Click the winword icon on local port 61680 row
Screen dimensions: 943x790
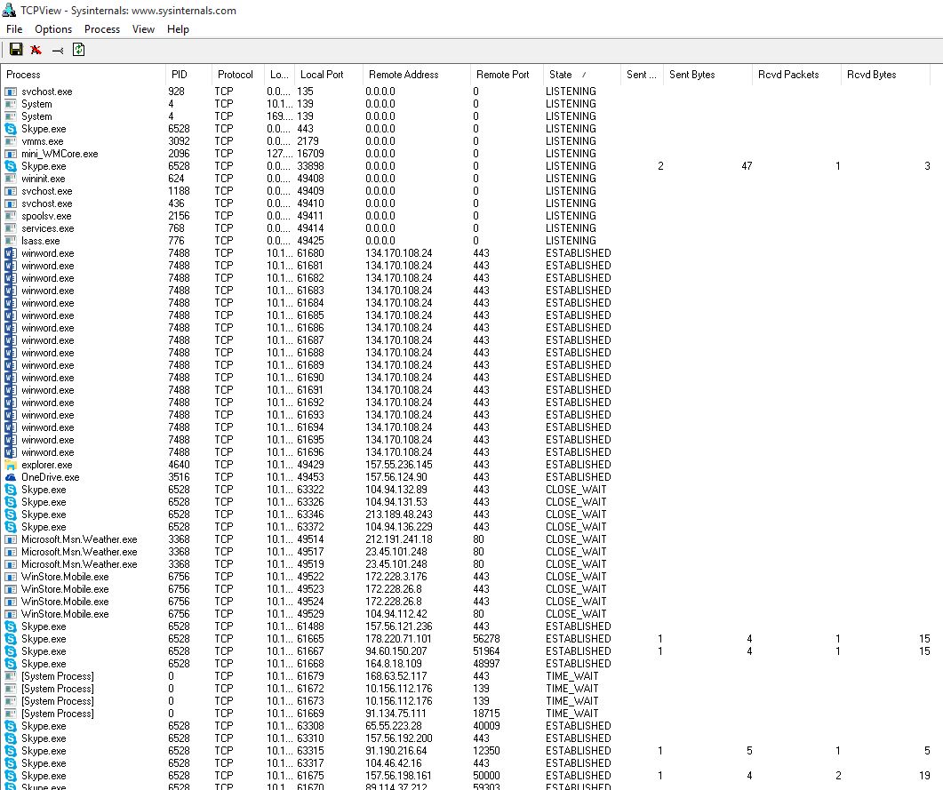point(11,253)
